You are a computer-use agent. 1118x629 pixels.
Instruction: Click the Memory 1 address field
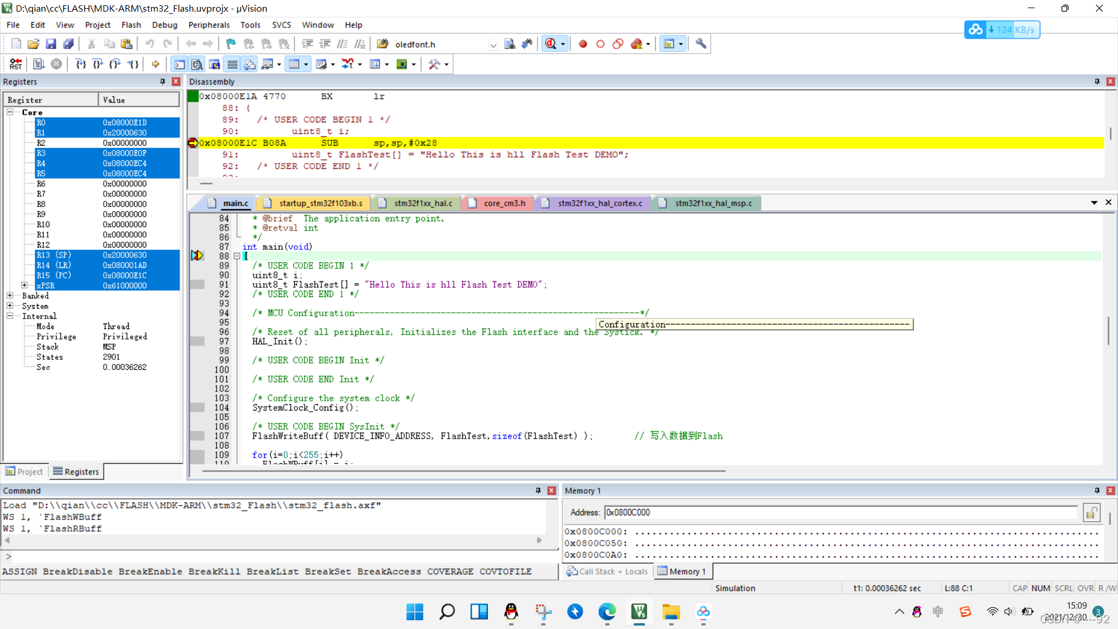841,513
